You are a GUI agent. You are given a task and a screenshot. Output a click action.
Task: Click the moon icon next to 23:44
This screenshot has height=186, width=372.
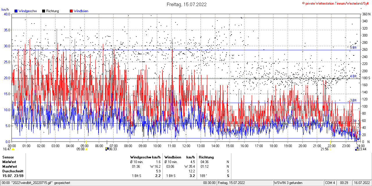coord(357,149)
